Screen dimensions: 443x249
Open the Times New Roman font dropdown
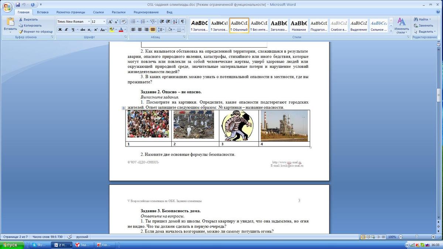[x=89, y=22]
